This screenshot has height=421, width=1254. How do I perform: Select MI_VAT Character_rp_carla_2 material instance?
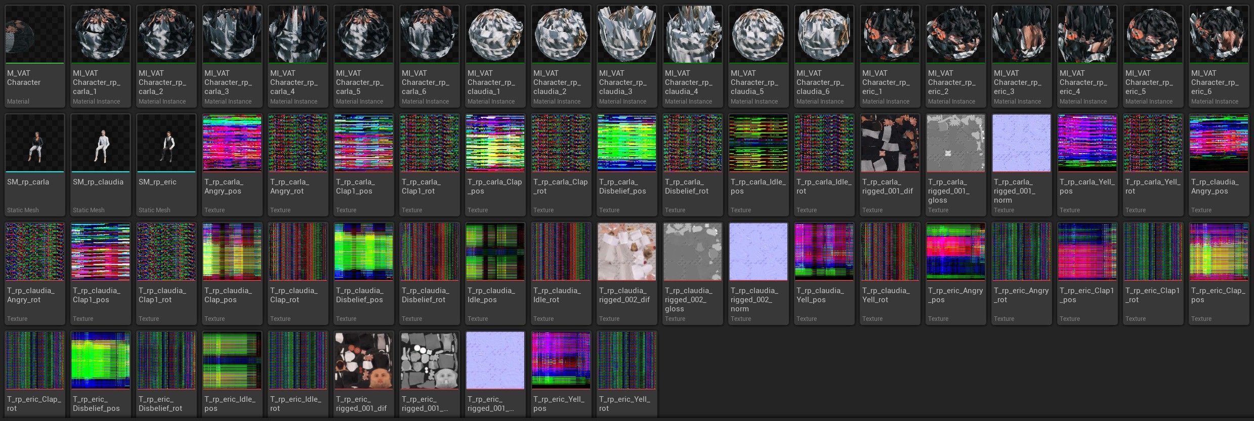pos(166,56)
